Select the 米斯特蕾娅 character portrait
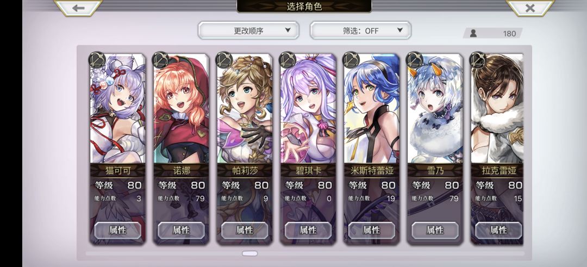587x267 pixels. pos(371,109)
